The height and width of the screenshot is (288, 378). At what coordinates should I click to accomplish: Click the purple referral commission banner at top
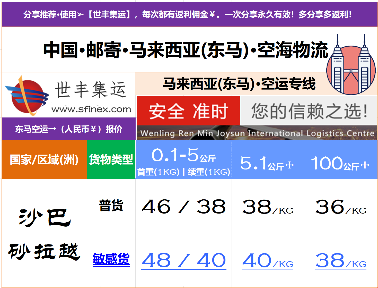(x=189, y=14)
